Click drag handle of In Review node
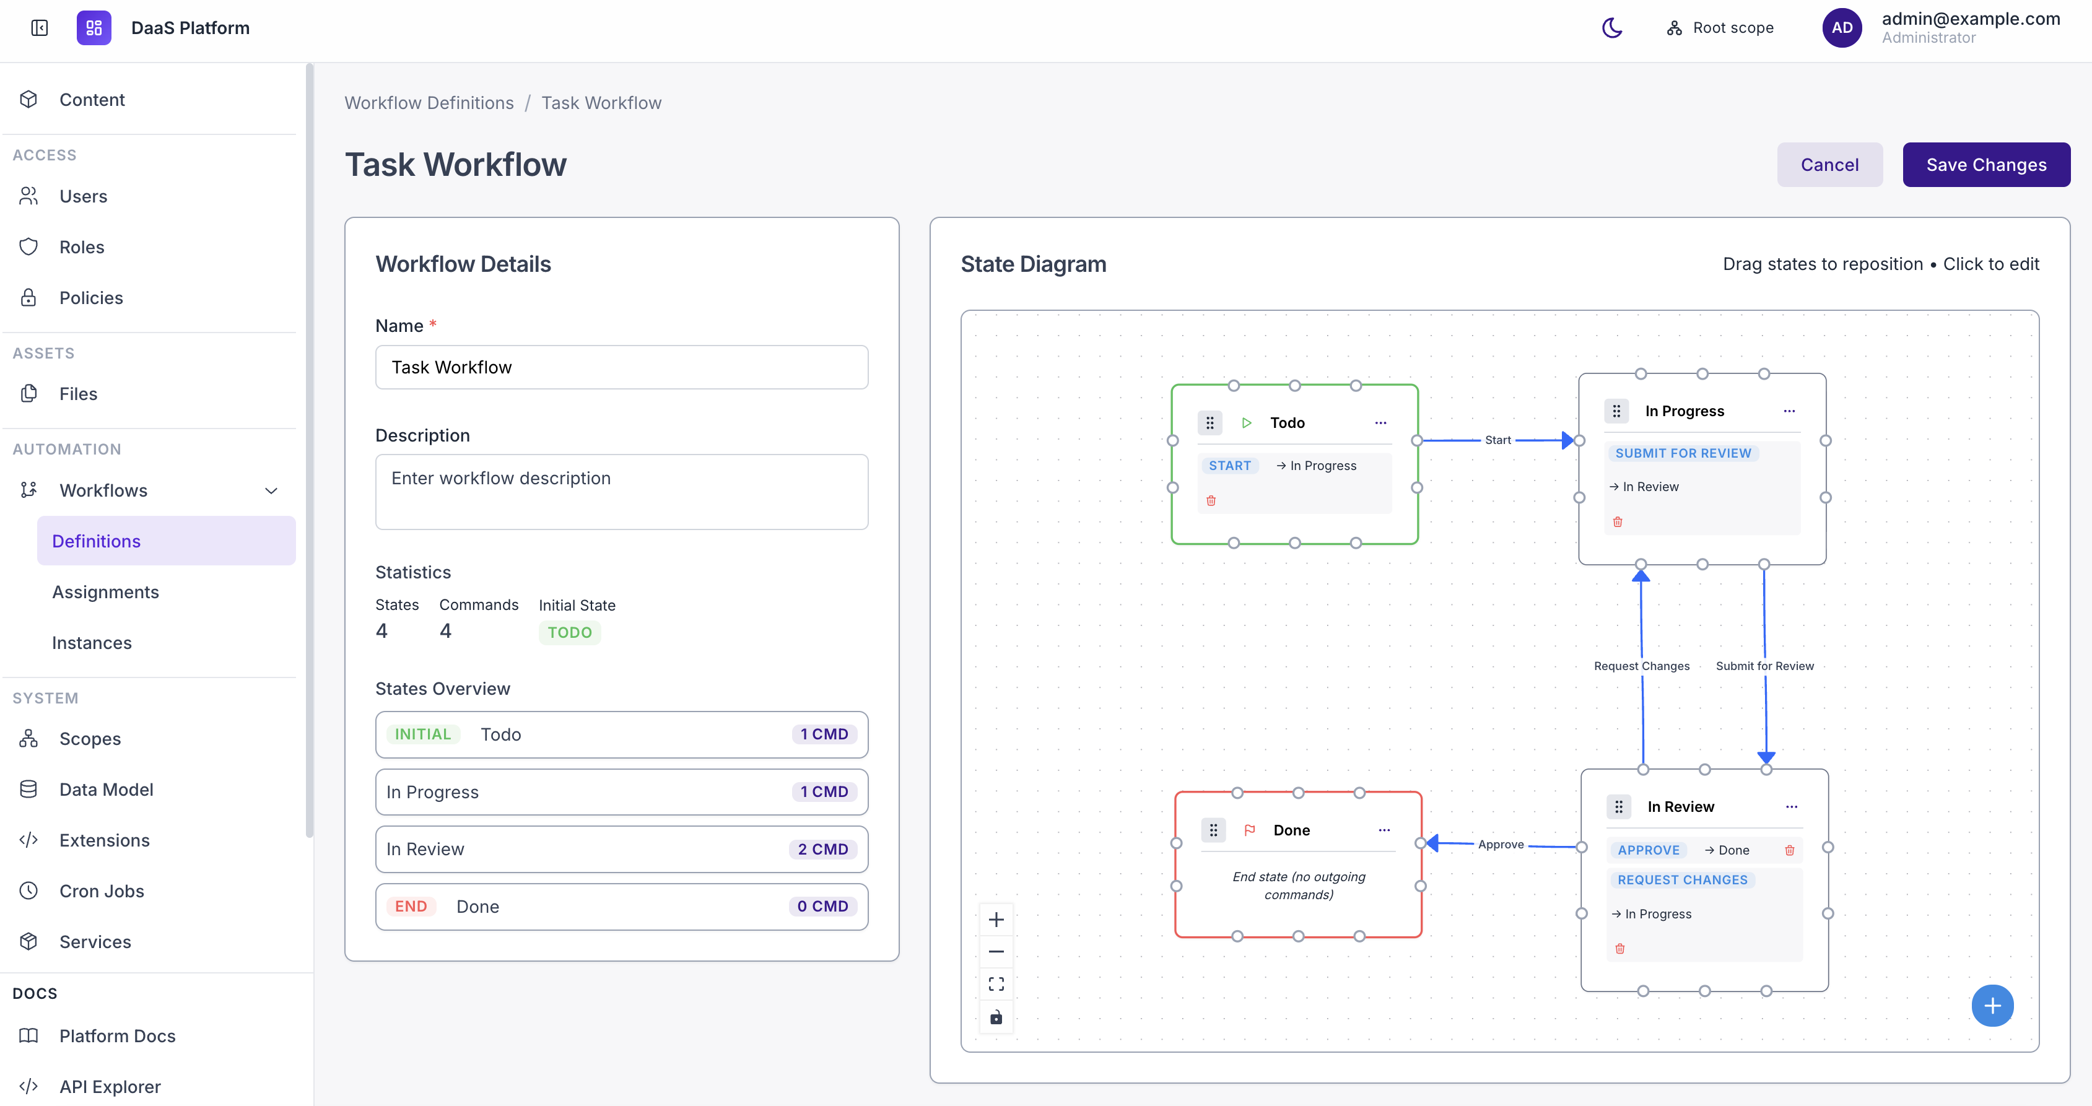 pos(1618,806)
